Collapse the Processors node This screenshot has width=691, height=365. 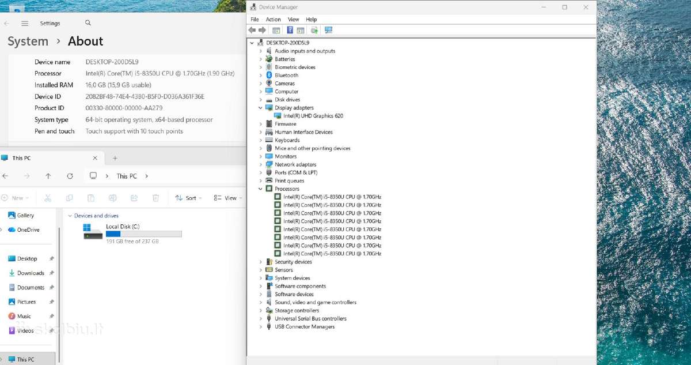click(x=260, y=189)
